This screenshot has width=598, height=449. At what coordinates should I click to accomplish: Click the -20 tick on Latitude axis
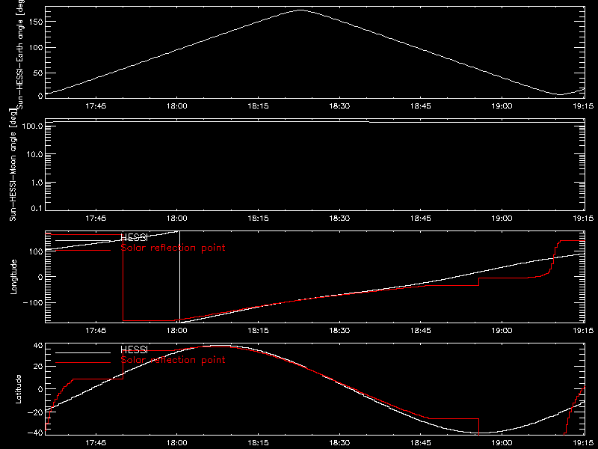click(x=34, y=412)
